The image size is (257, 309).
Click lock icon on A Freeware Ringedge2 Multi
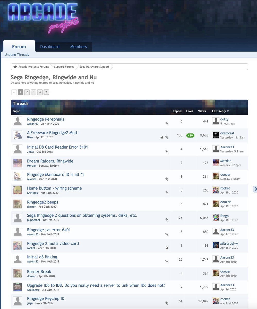pos(162,137)
